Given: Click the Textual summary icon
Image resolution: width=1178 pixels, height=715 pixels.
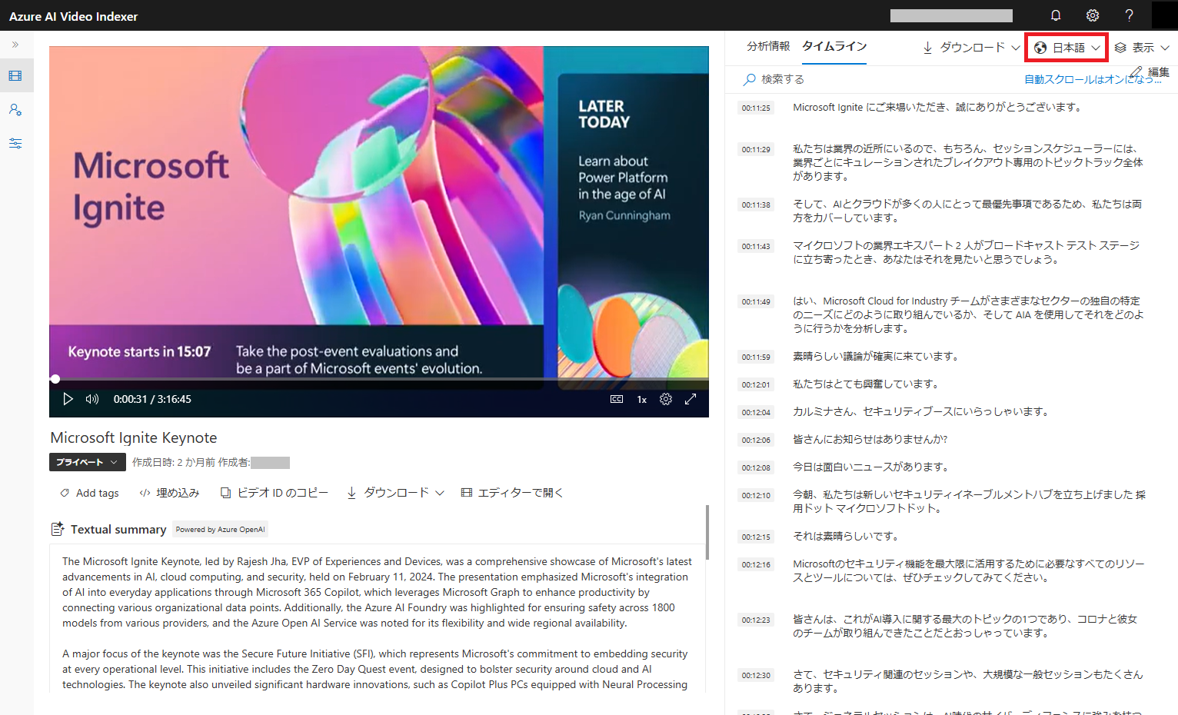Looking at the screenshot, I should click(x=58, y=529).
